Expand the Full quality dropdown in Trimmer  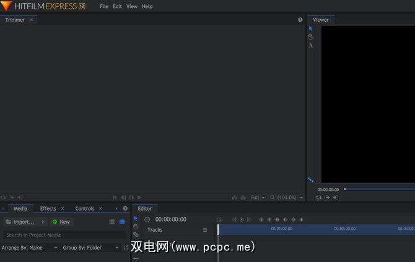[257, 198]
